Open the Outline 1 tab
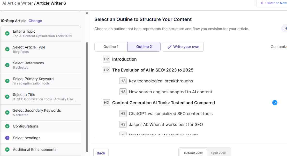Viewport: 287px width, 156px height. click(111, 47)
